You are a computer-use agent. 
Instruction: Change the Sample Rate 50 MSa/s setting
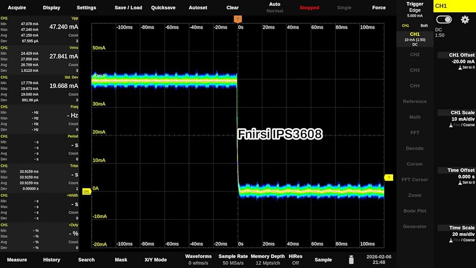point(233,260)
